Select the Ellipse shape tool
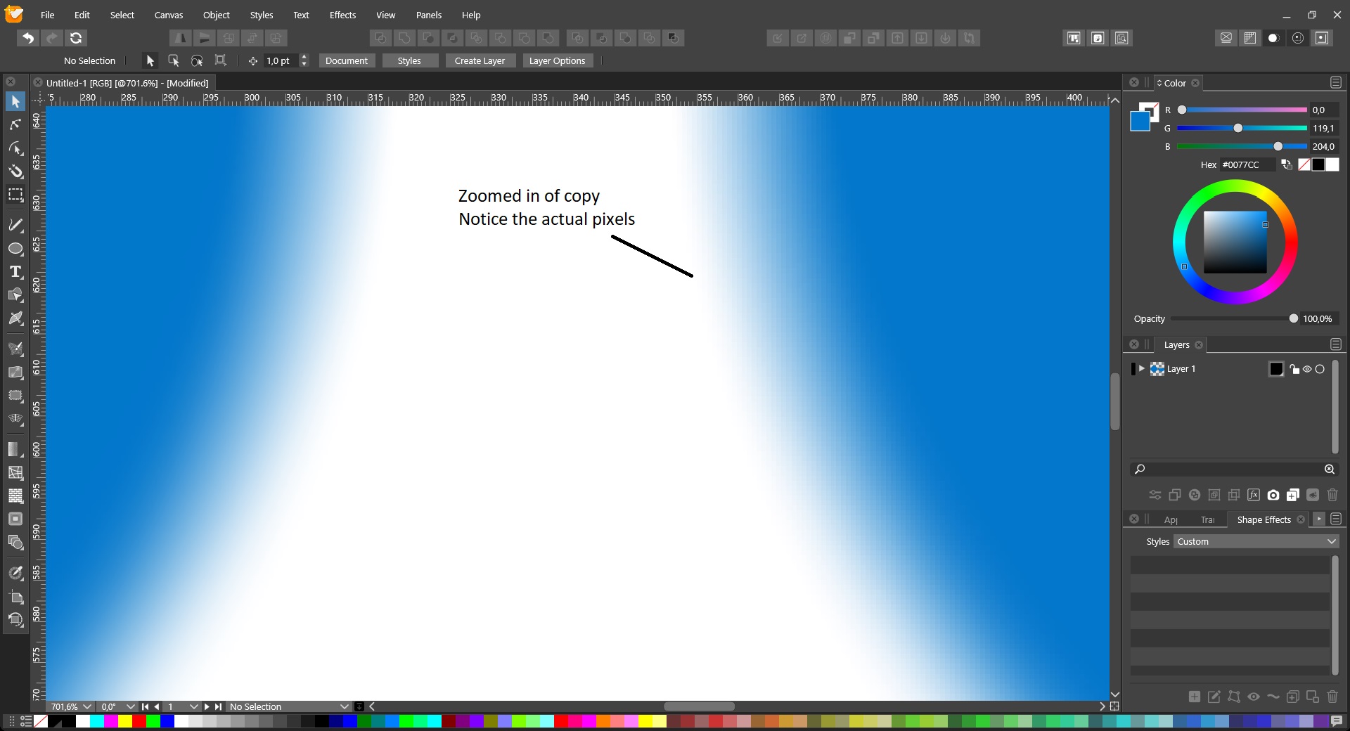The width and height of the screenshot is (1350, 731). click(x=15, y=249)
